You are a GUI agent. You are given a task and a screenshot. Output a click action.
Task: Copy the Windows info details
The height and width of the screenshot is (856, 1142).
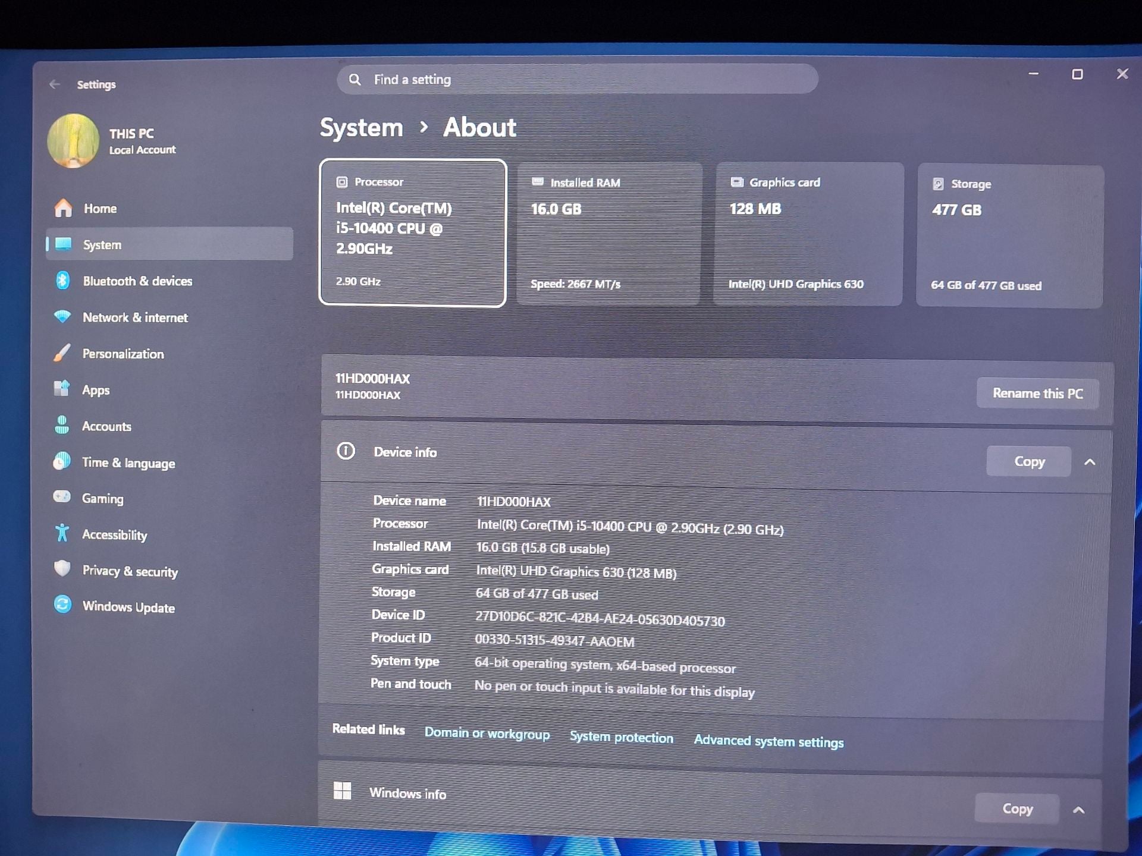click(x=1017, y=808)
